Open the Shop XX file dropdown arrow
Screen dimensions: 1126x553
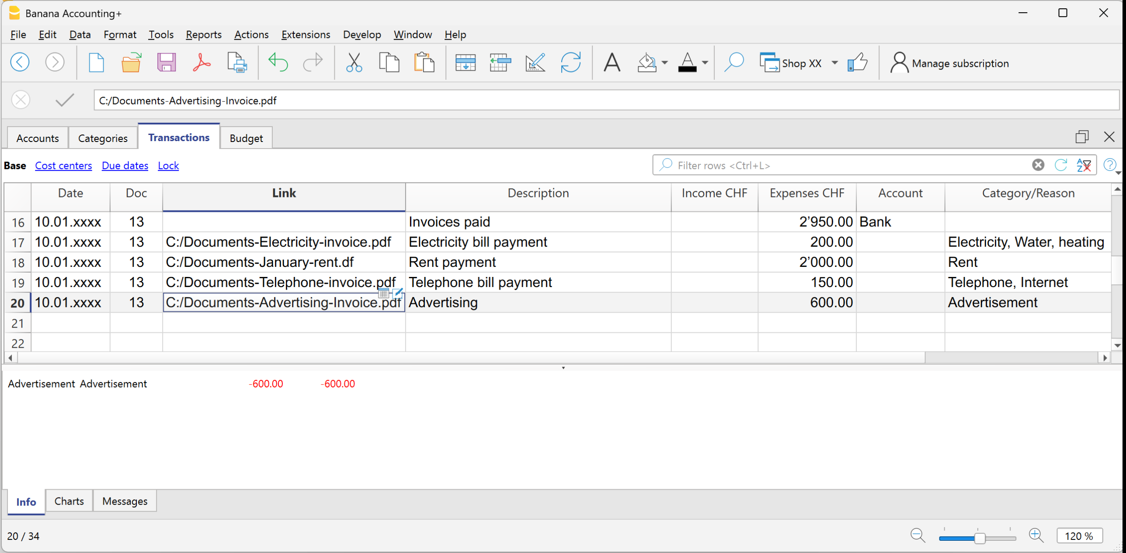tap(835, 62)
